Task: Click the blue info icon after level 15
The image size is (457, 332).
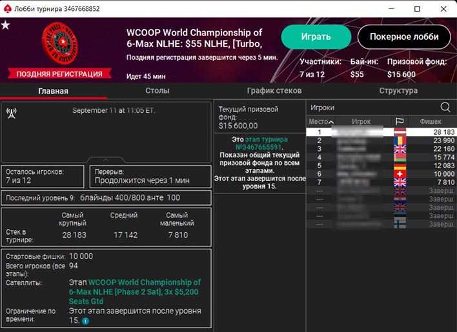Action: [x=85, y=321]
